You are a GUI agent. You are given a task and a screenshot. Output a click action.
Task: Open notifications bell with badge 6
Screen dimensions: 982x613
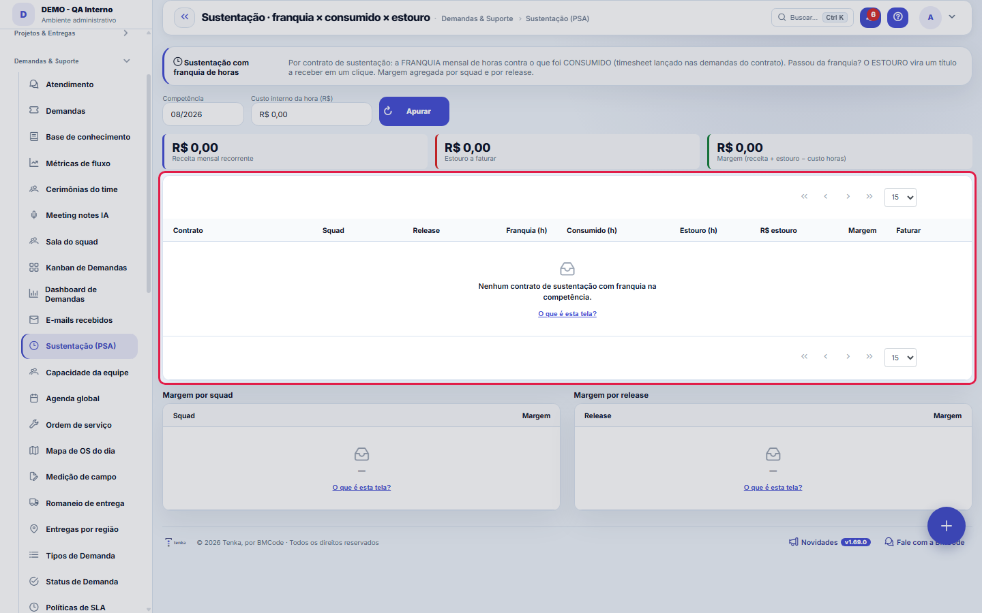coord(869,17)
